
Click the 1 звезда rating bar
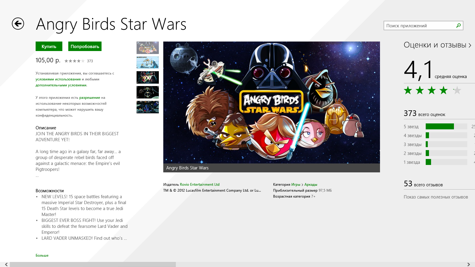446,162
